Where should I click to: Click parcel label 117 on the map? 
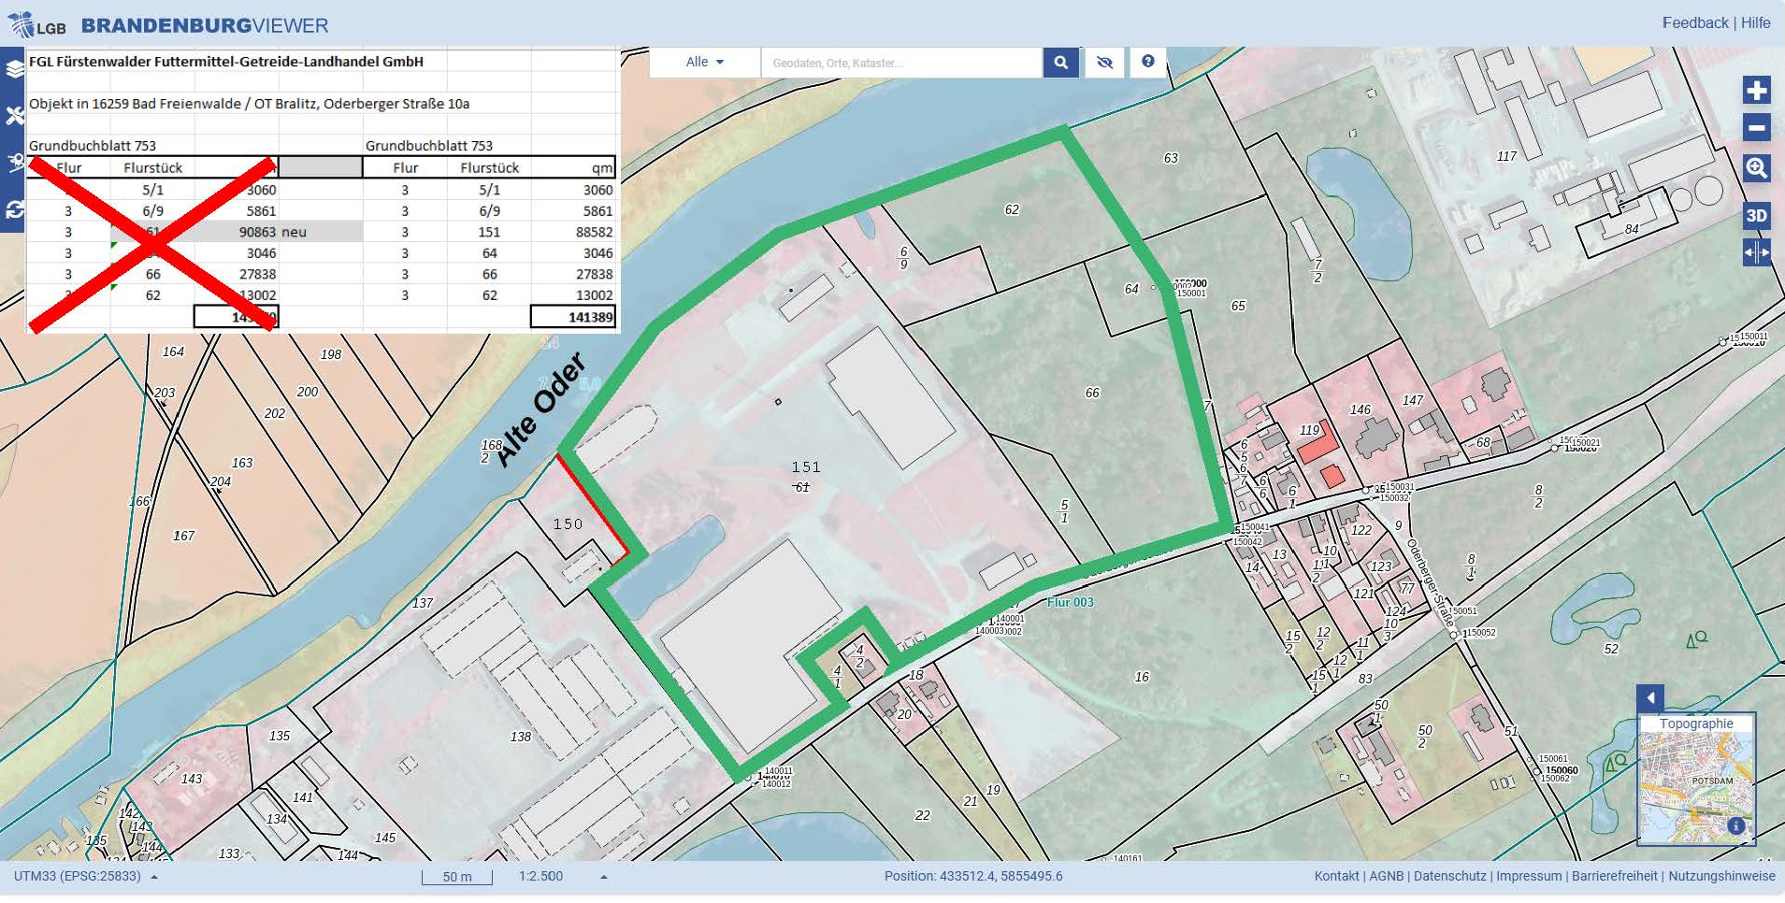[x=1506, y=156]
